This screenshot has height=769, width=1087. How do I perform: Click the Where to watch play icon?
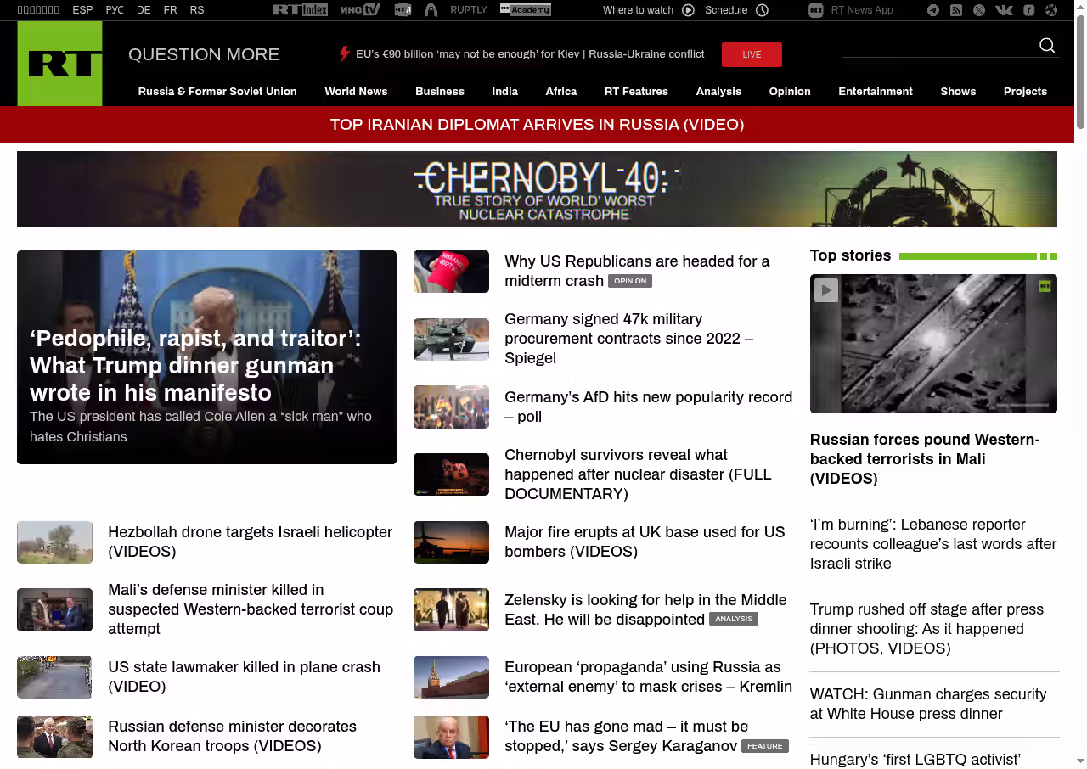pyautogui.click(x=688, y=10)
